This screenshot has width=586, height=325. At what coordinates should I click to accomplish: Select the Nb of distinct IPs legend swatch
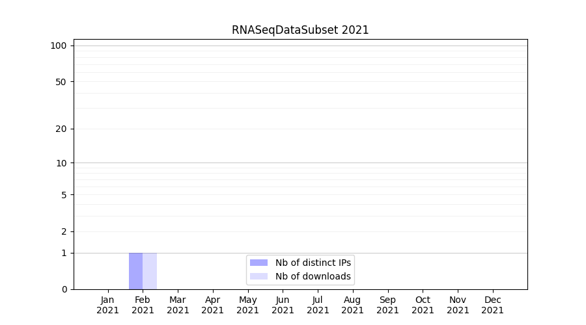click(258, 263)
